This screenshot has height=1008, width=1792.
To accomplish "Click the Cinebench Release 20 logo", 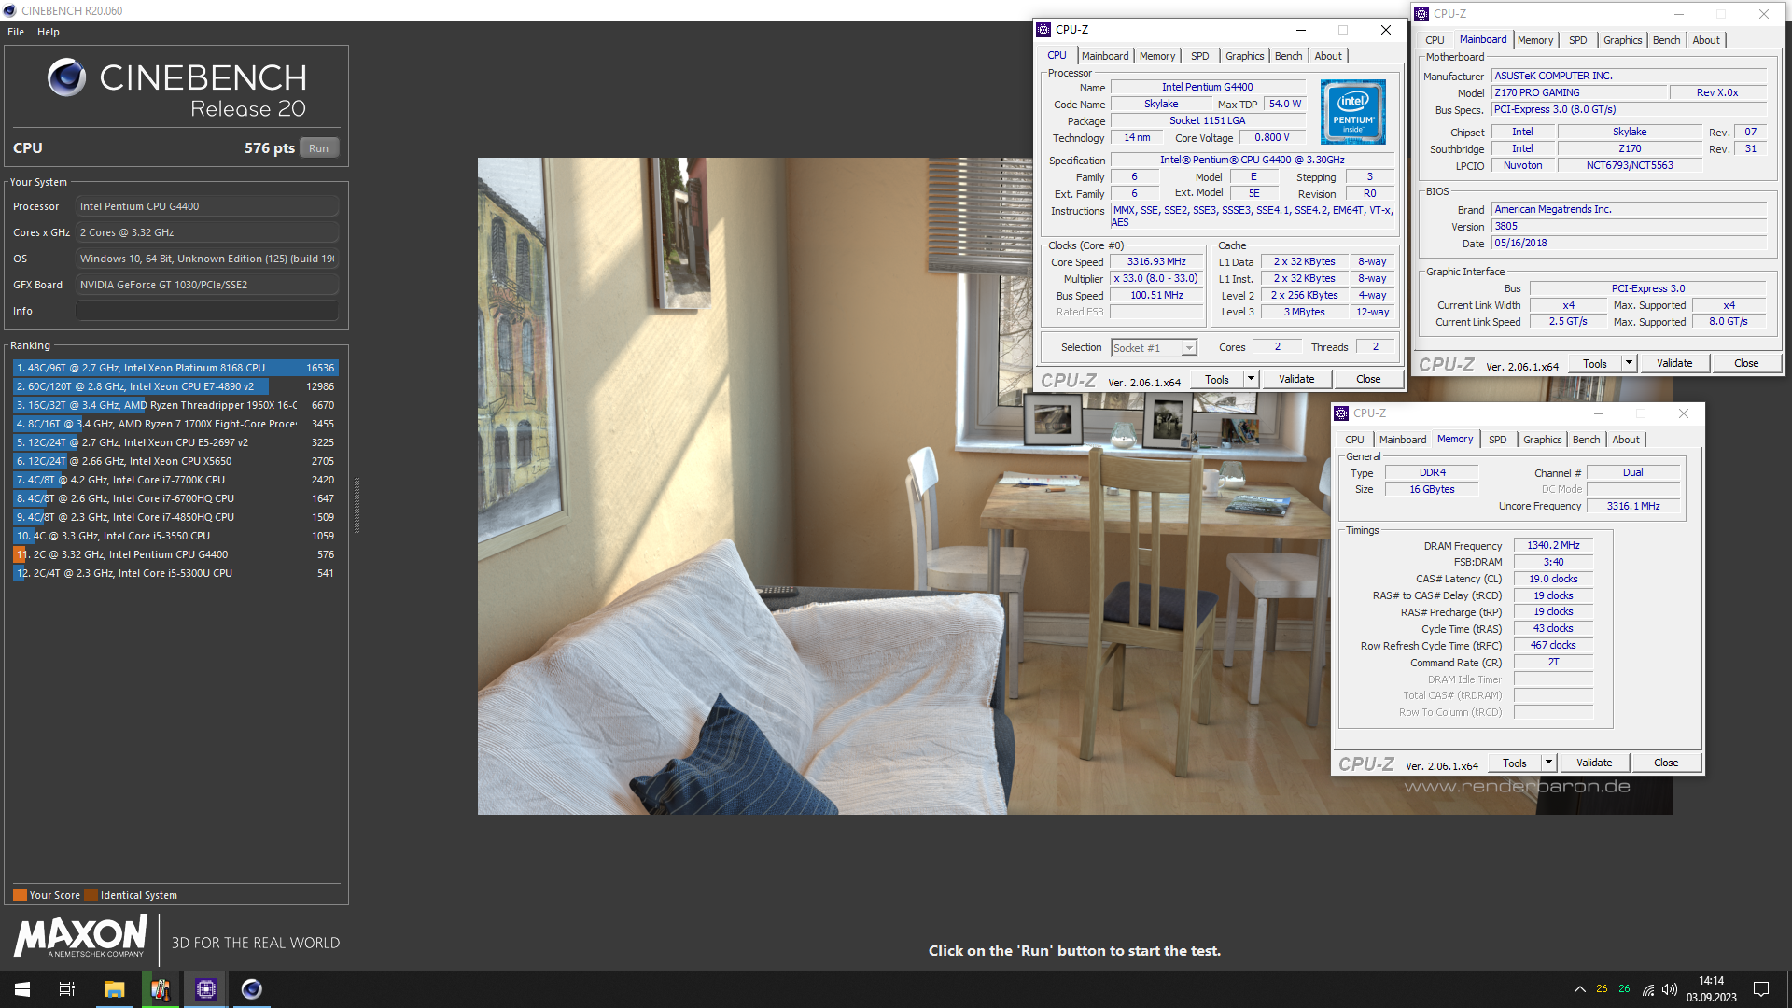I will (x=177, y=89).
